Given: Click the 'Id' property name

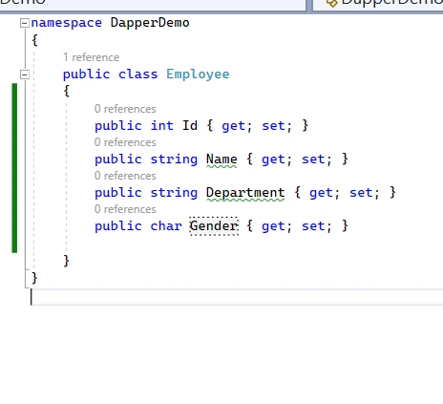Looking at the screenshot, I should click(x=190, y=125).
